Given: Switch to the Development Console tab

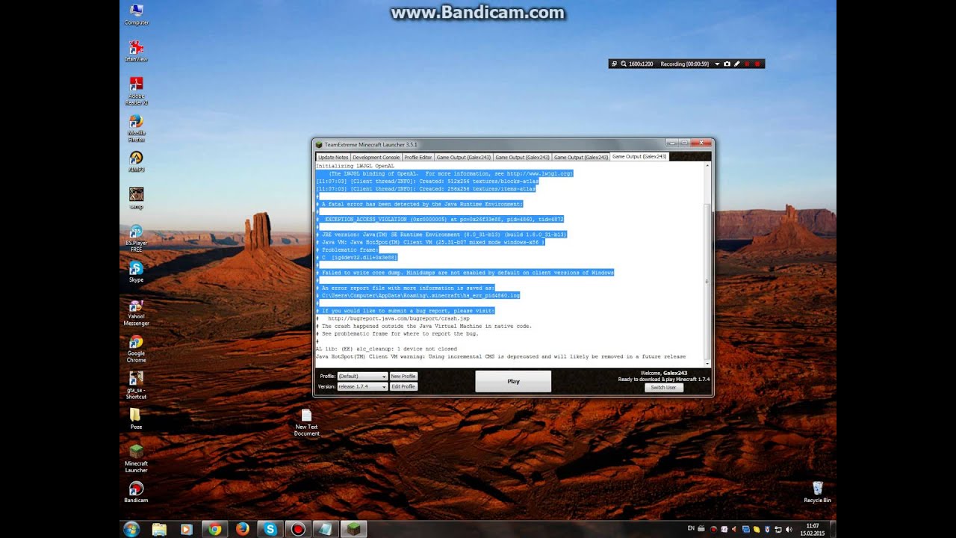Looking at the screenshot, I should (376, 157).
